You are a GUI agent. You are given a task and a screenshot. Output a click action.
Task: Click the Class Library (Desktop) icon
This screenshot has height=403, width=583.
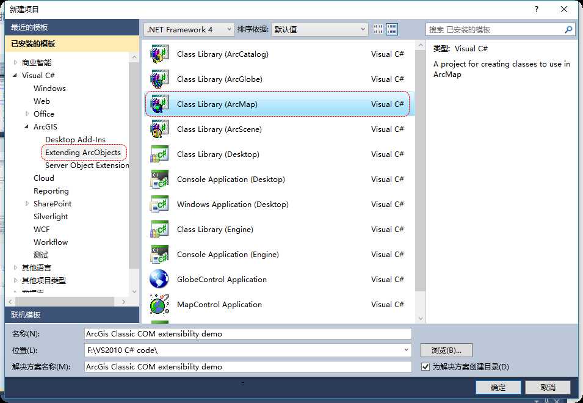click(x=159, y=154)
